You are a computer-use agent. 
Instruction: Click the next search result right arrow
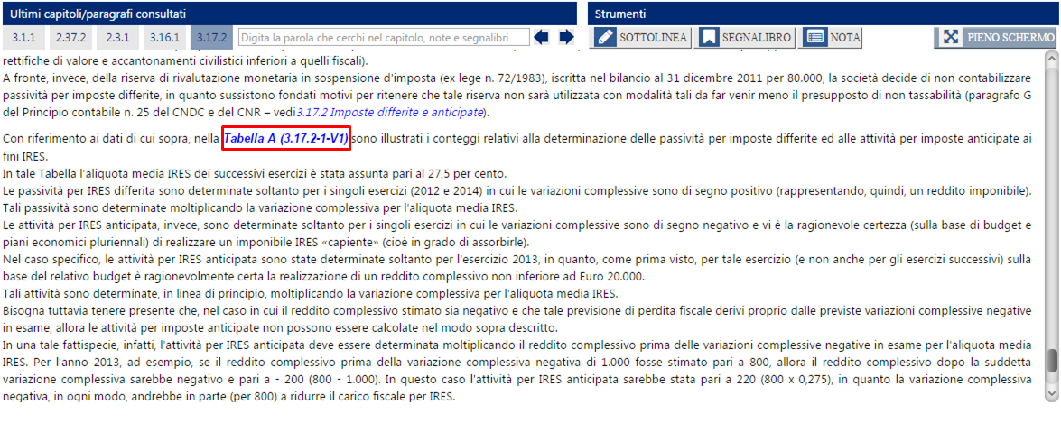click(566, 37)
